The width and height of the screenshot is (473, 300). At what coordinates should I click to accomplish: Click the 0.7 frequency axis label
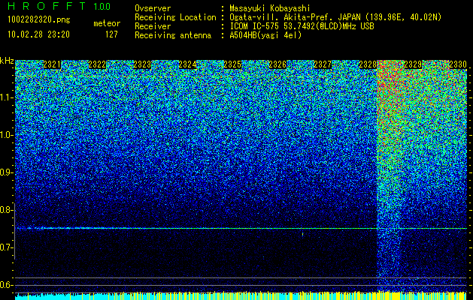point(6,247)
